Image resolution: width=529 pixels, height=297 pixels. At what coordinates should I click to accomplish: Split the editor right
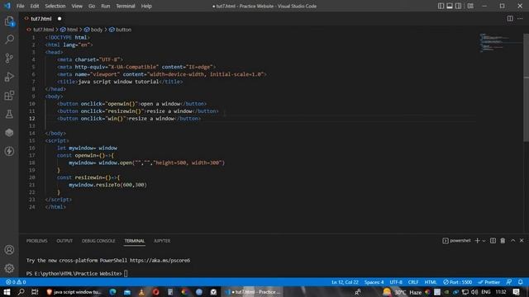pos(510,18)
